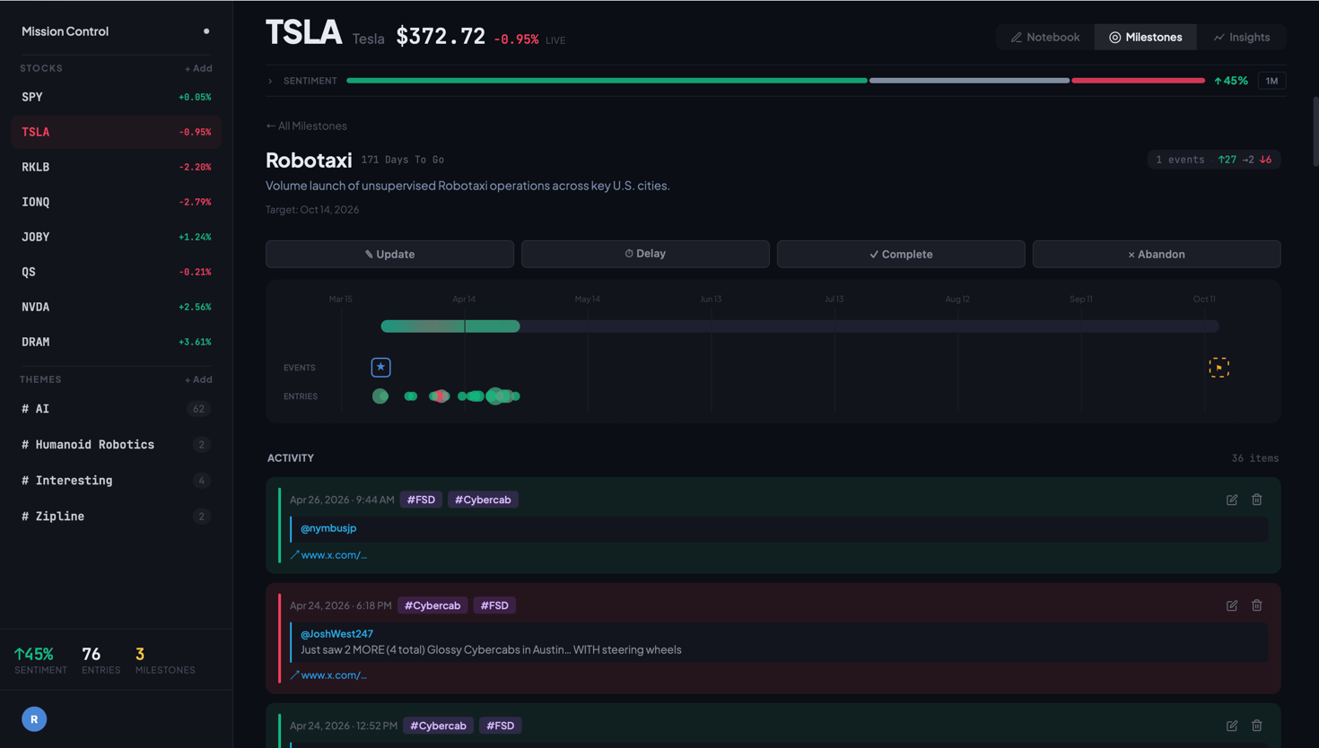Open @JoshWest247 profile link
1319x748 pixels.
(336, 634)
